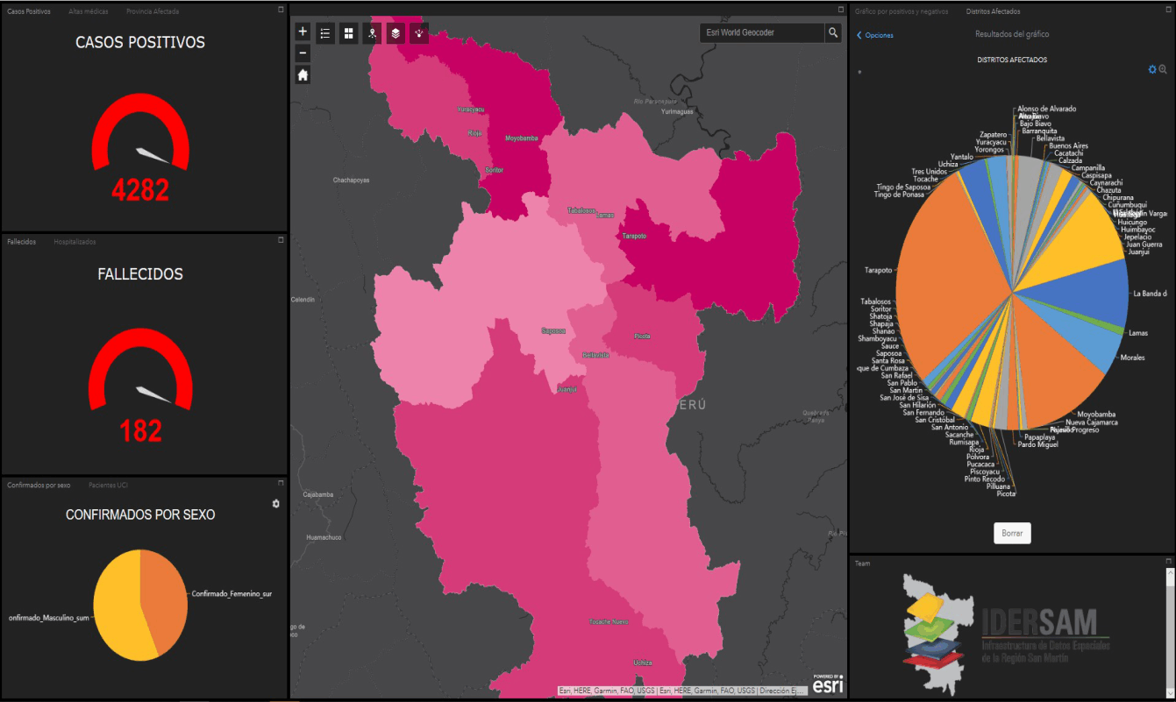1176x702 pixels.
Task: Open the layers list widget
Action: (396, 33)
